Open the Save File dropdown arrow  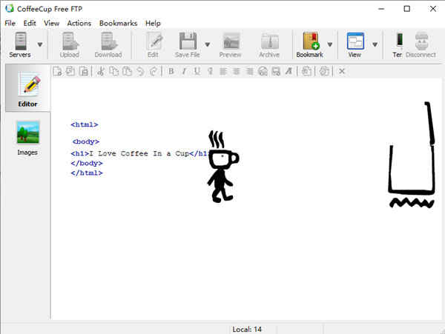(208, 44)
